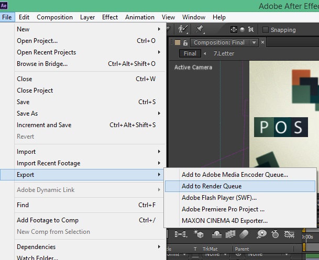
Task: Switch to View Axis mode
Action: point(250,30)
